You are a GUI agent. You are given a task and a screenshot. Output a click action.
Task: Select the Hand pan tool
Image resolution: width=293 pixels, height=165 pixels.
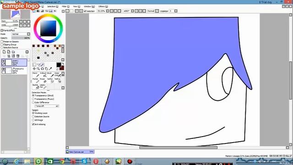[x=46, y=69]
